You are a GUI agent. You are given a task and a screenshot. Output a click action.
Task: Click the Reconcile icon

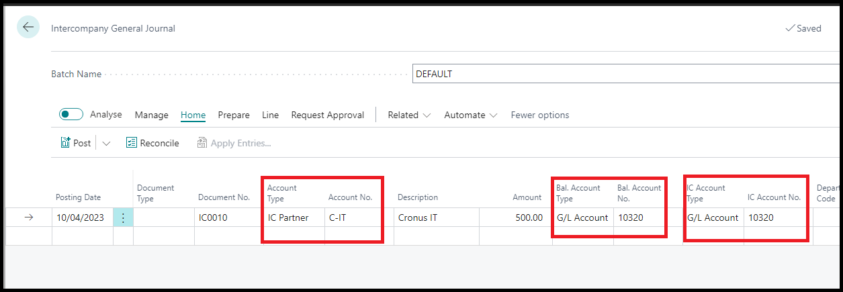132,143
